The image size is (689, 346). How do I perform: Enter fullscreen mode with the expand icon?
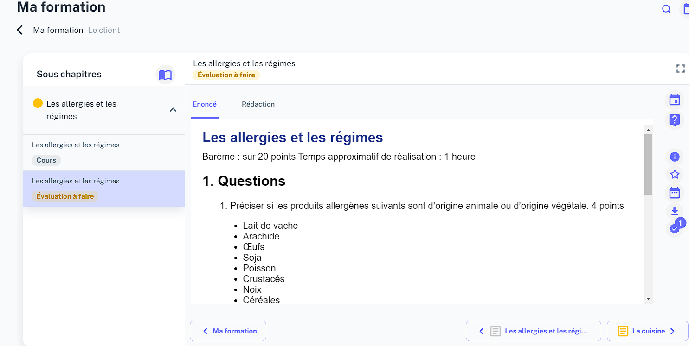tap(681, 69)
